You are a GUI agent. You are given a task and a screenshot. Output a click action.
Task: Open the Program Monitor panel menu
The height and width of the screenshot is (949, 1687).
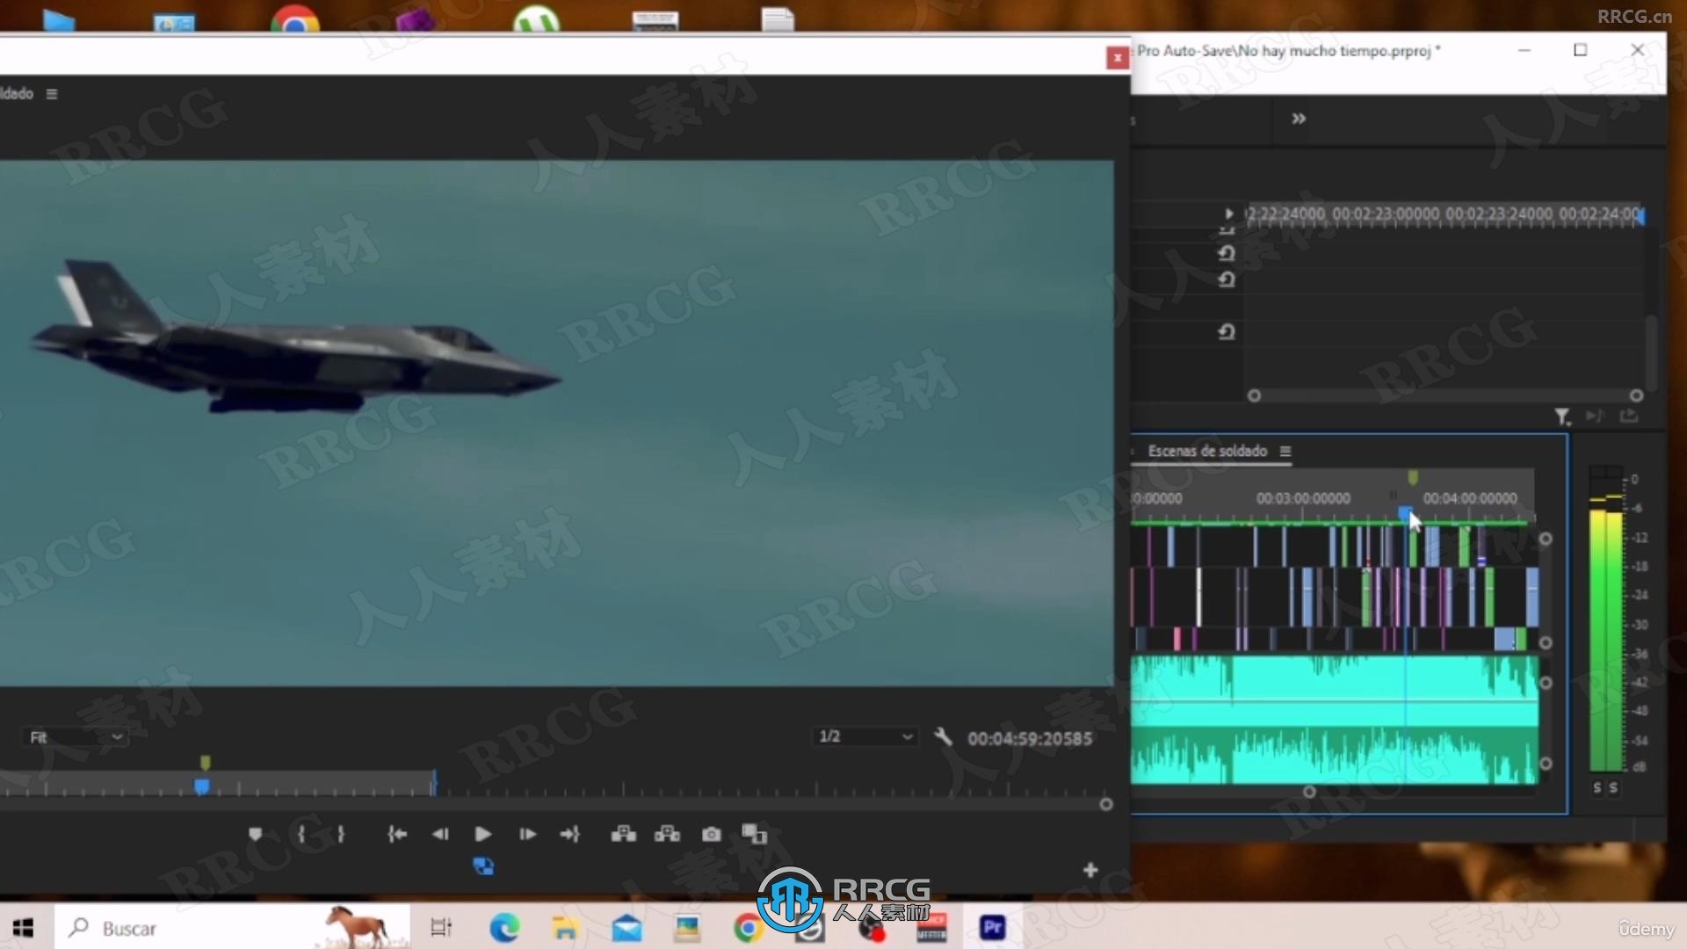coord(52,94)
